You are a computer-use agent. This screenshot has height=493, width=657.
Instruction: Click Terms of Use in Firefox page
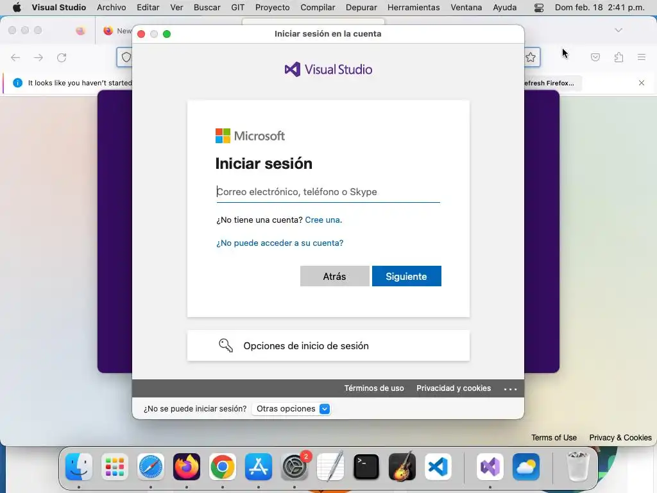pyautogui.click(x=554, y=438)
